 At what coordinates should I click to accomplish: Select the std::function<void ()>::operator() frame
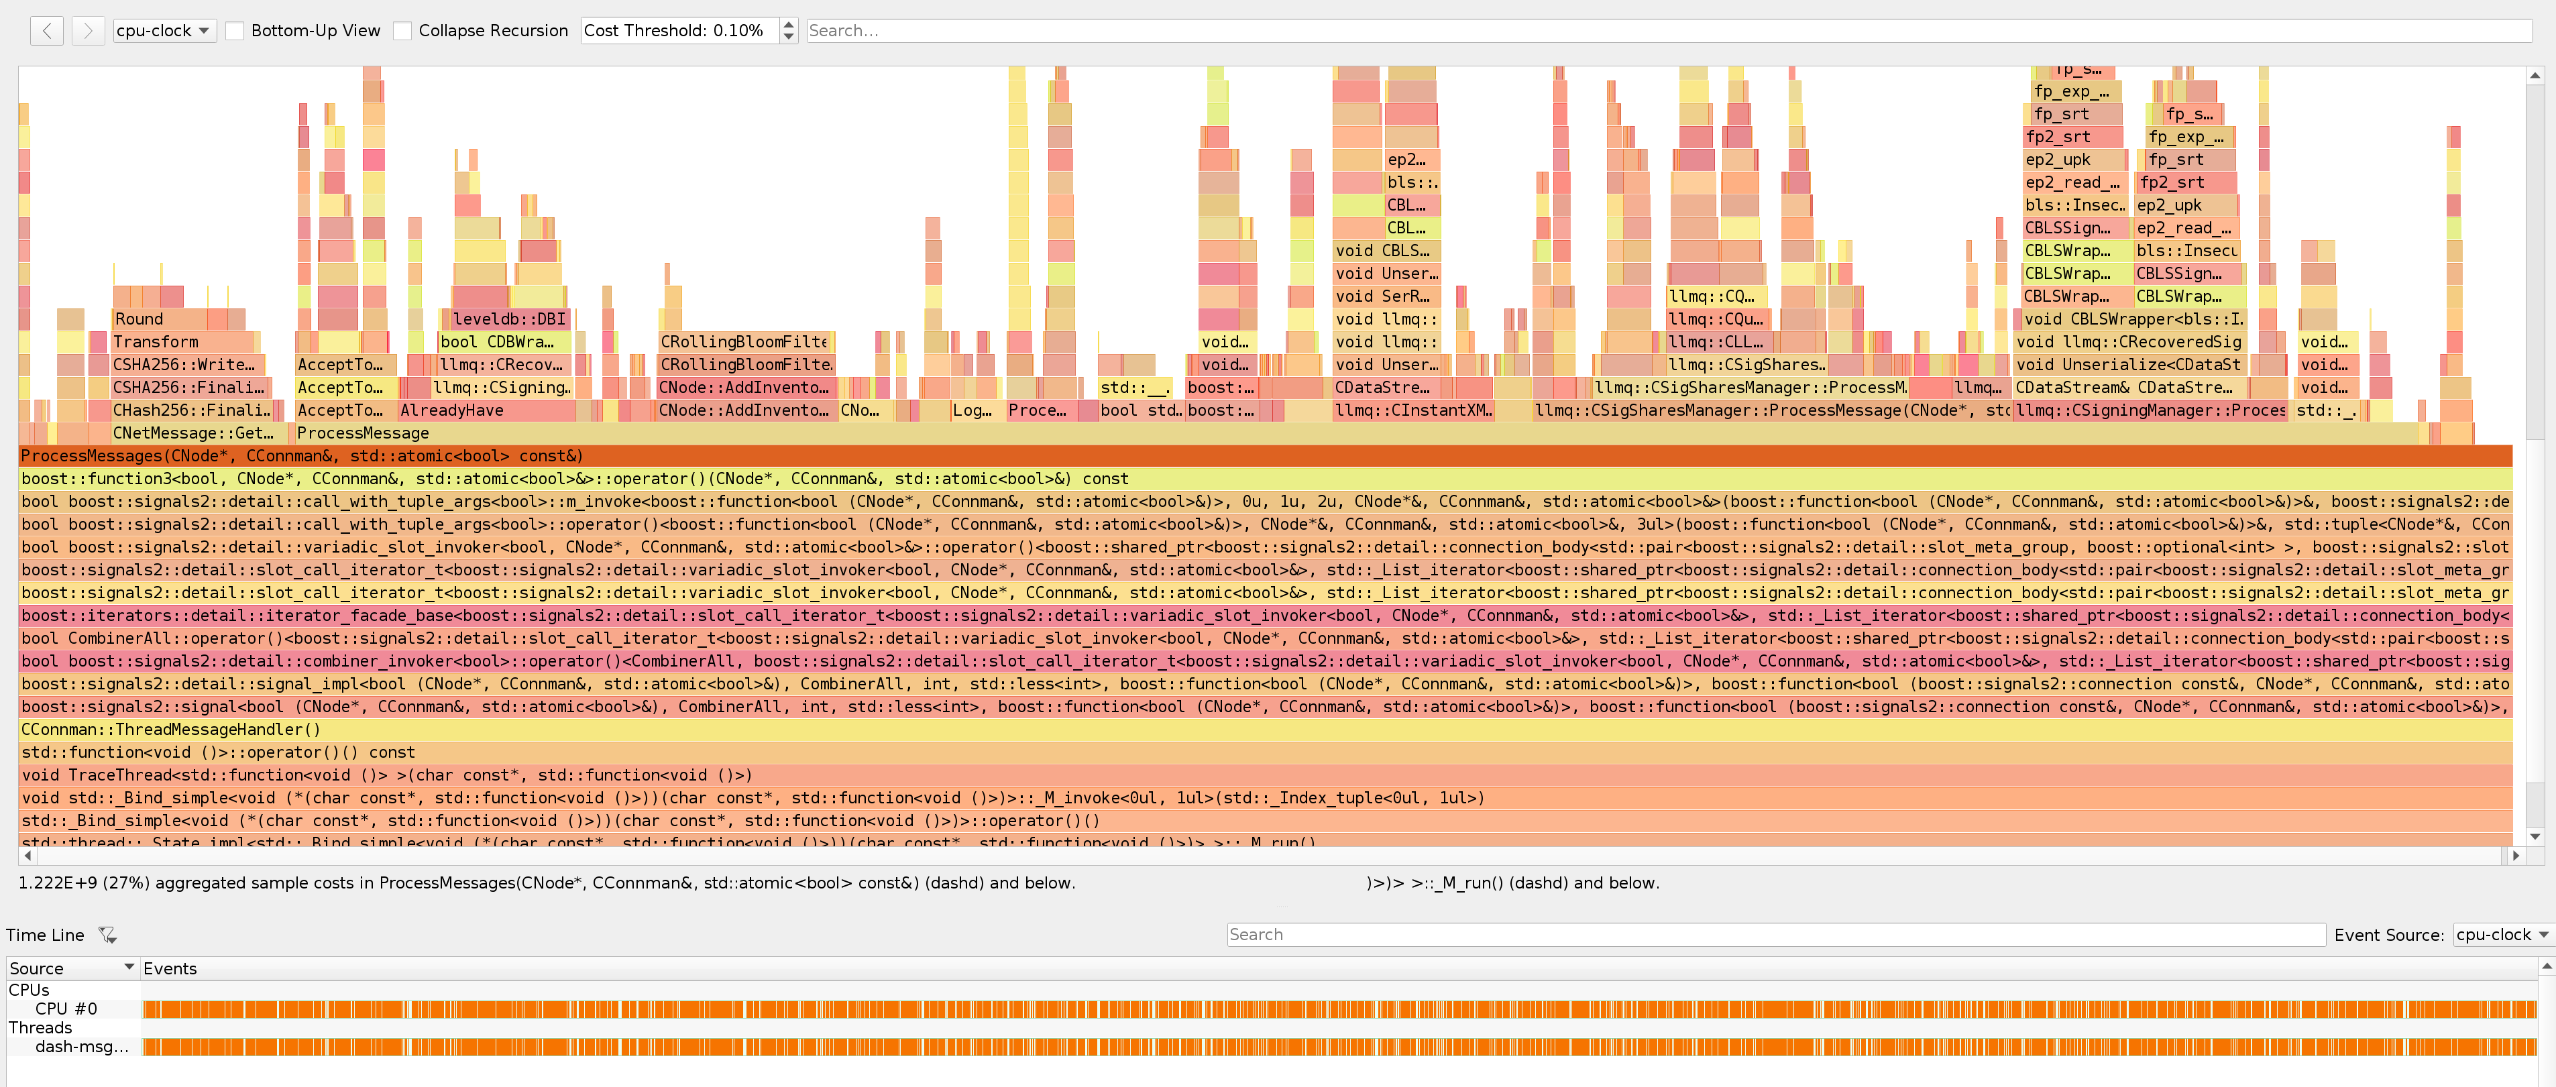pyautogui.click(x=1265, y=753)
